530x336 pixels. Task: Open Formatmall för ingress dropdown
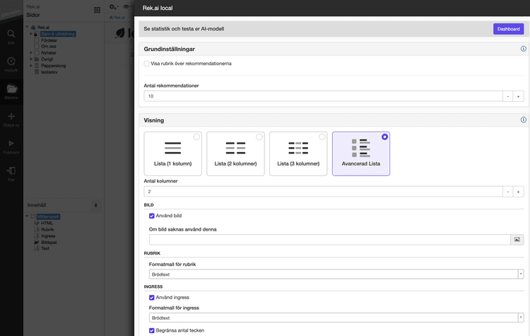point(336,318)
